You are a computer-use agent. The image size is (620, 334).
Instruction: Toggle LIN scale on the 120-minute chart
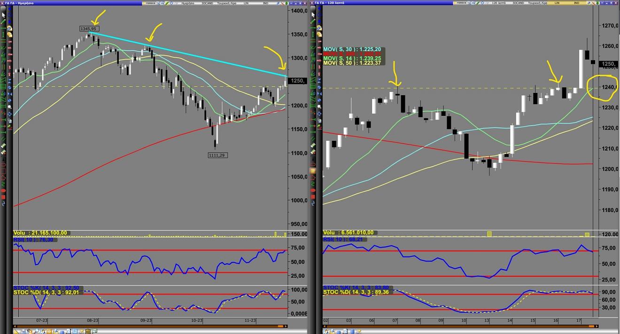(557, 3)
